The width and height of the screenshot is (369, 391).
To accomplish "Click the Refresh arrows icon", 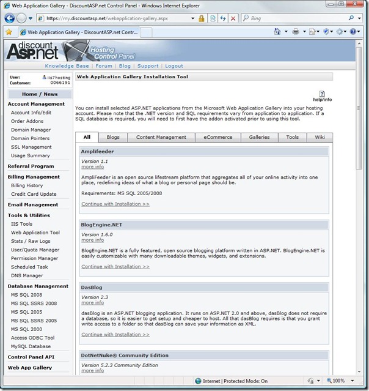I will tap(223, 18).
